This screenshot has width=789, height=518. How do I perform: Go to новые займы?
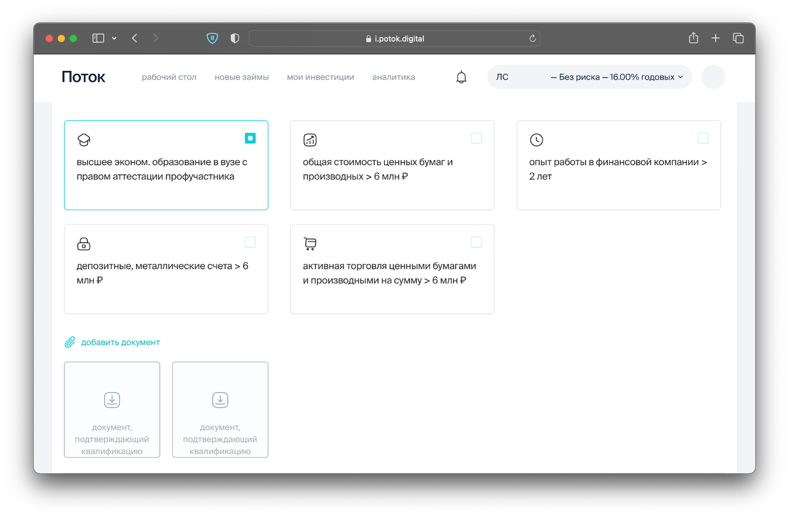(242, 77)
